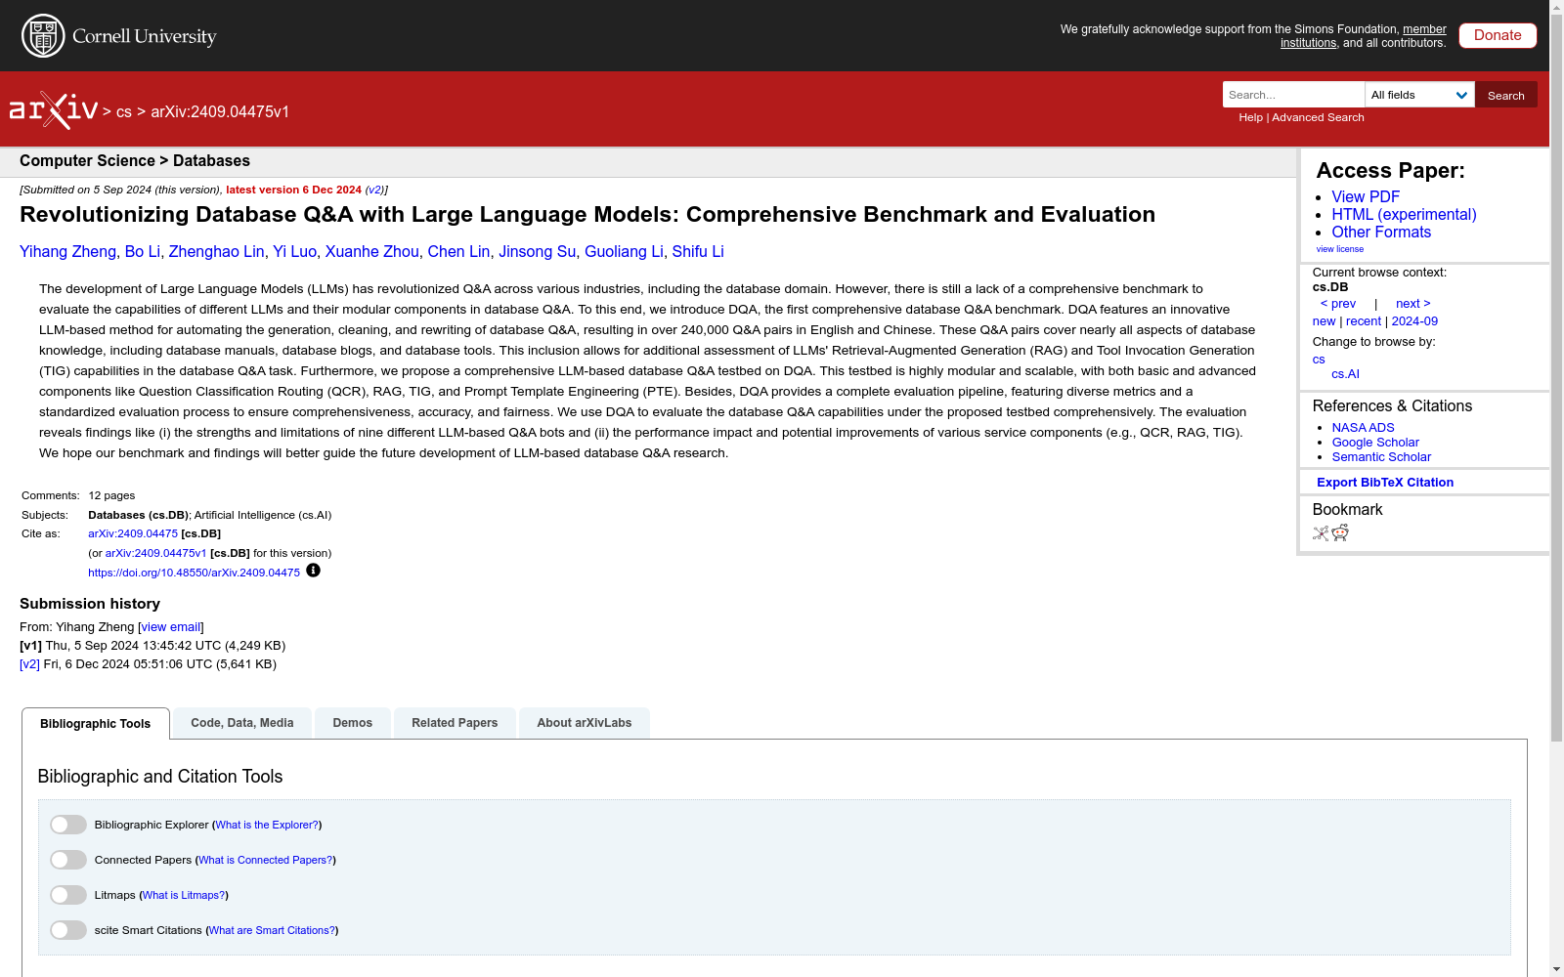Open the Semantic Scholar link

[1381, 457]
